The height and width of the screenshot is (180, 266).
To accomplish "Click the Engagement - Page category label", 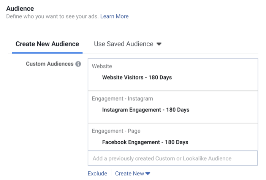I will click(116, 131).
